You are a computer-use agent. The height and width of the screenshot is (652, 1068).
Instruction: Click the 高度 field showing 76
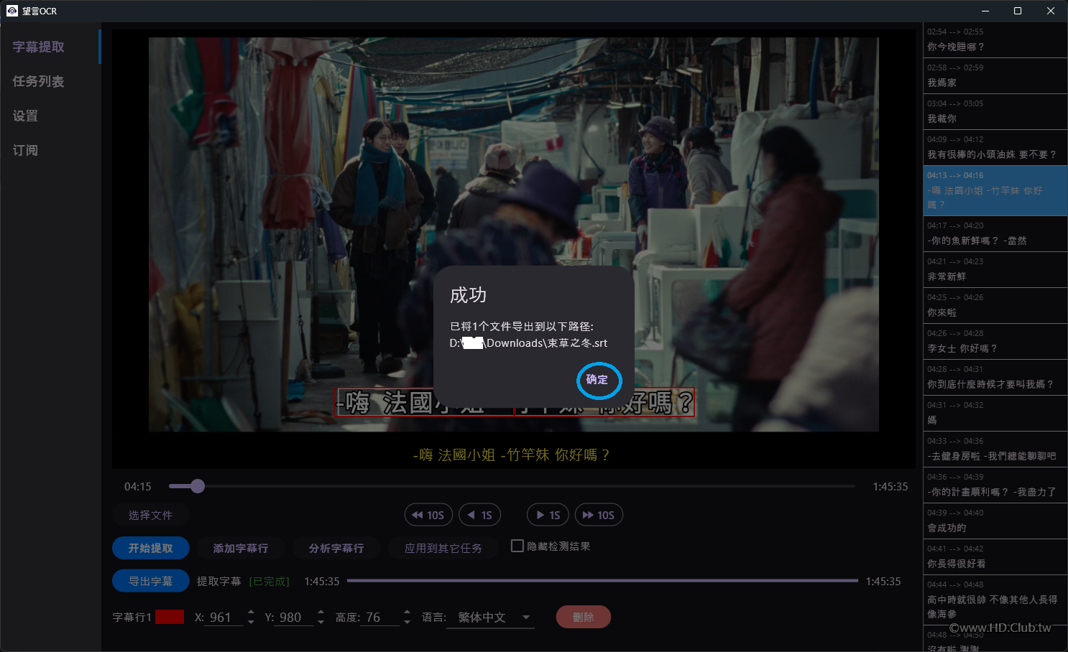380,617
